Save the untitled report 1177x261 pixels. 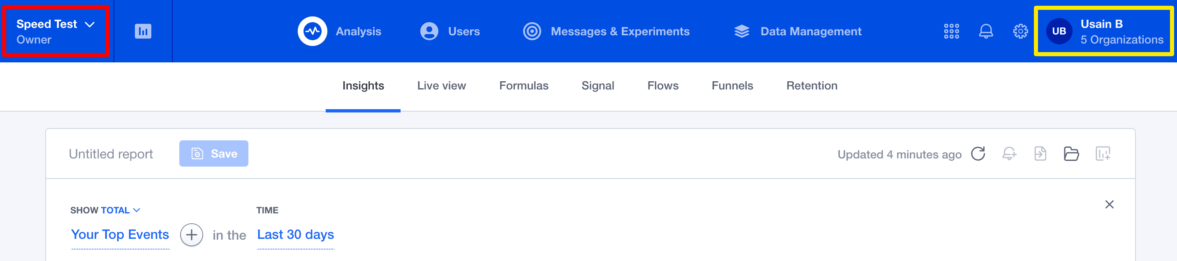click(x=213, y=153)
